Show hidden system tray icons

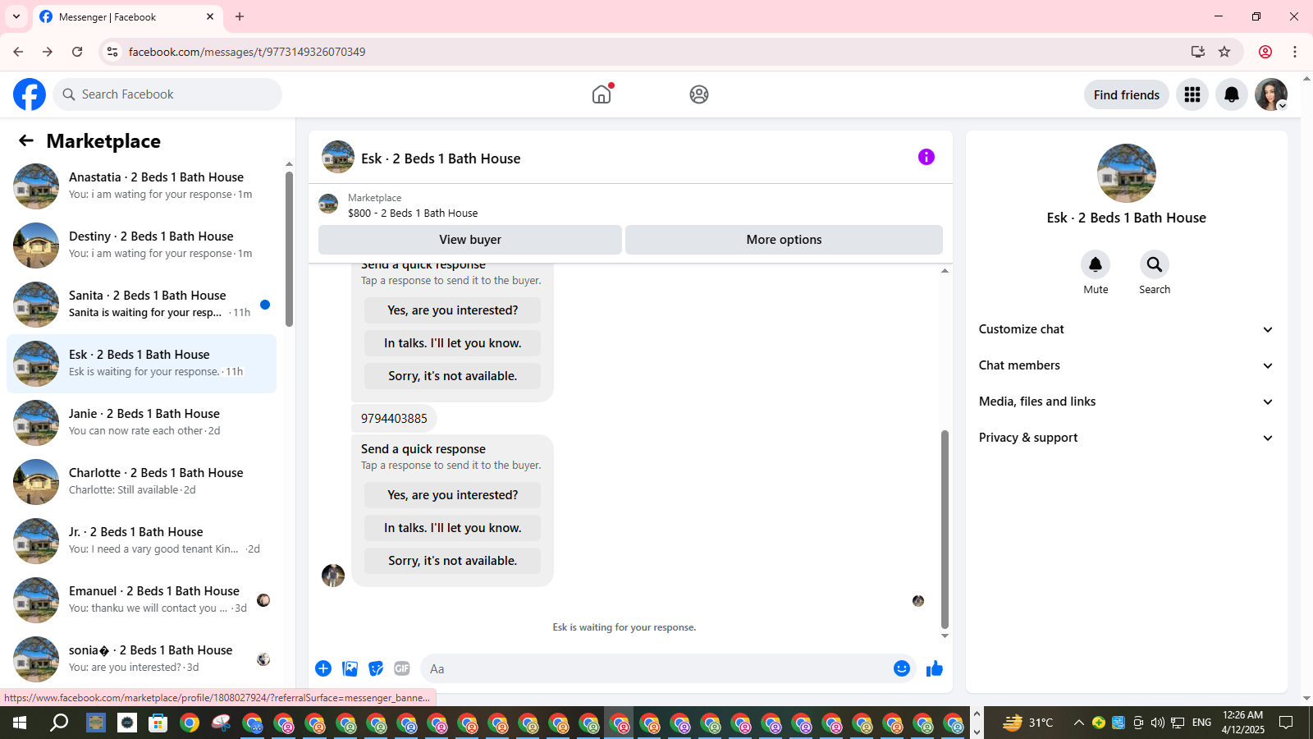pyautogui.click(x=1078, y=723)
